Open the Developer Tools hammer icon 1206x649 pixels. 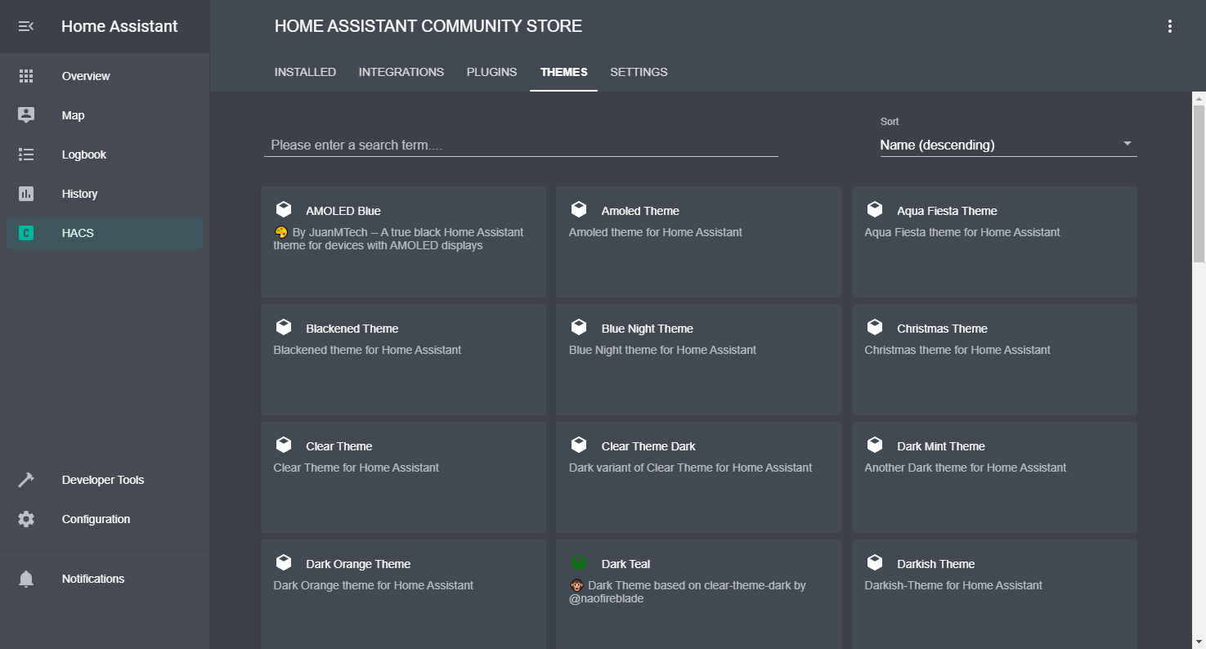pos(26,480)
